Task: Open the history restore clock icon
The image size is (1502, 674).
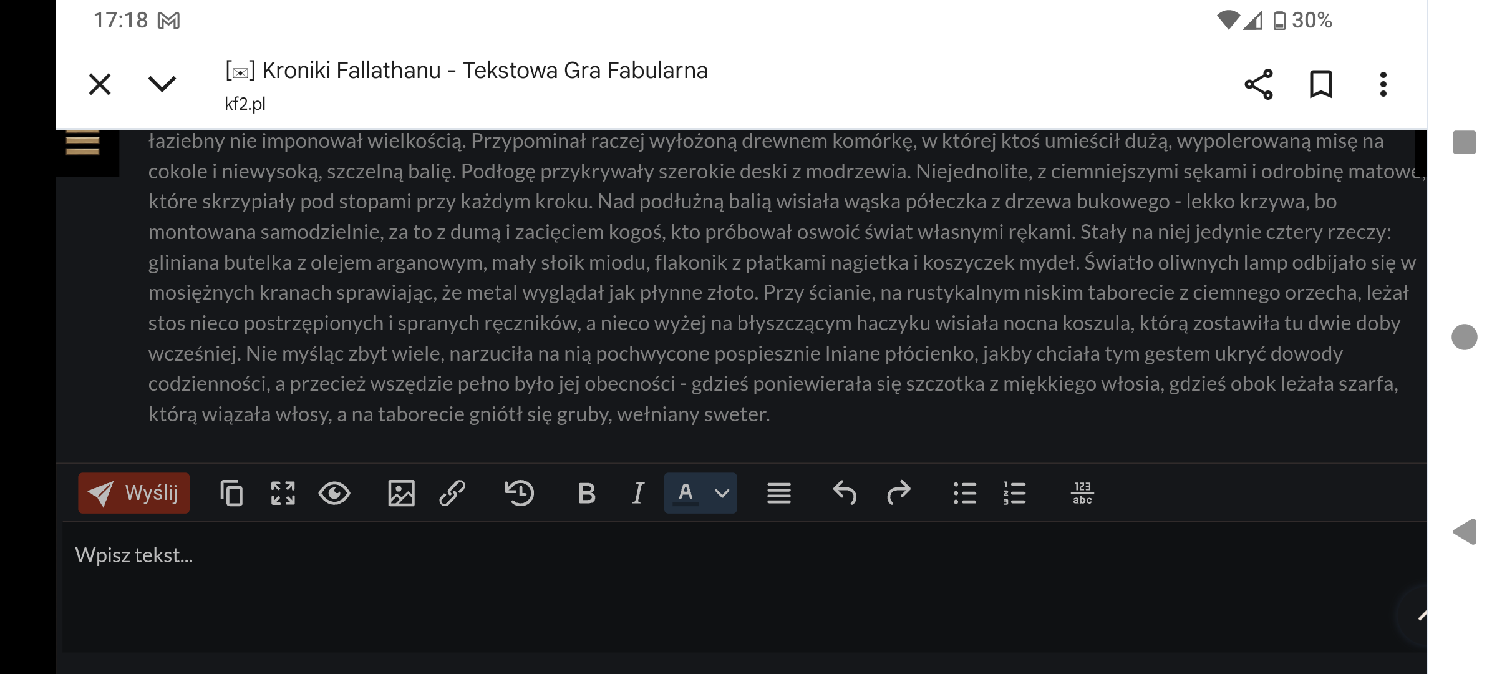Action: tap(519, 493)
